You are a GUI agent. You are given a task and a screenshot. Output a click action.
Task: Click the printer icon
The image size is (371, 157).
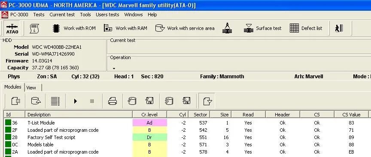pos(113,101)
